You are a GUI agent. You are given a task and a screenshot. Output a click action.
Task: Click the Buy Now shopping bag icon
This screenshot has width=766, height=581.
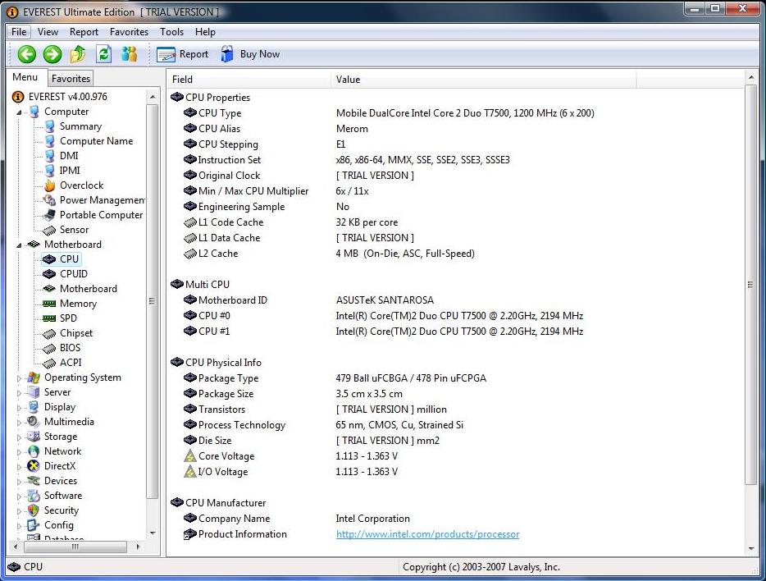pos(226,54)
